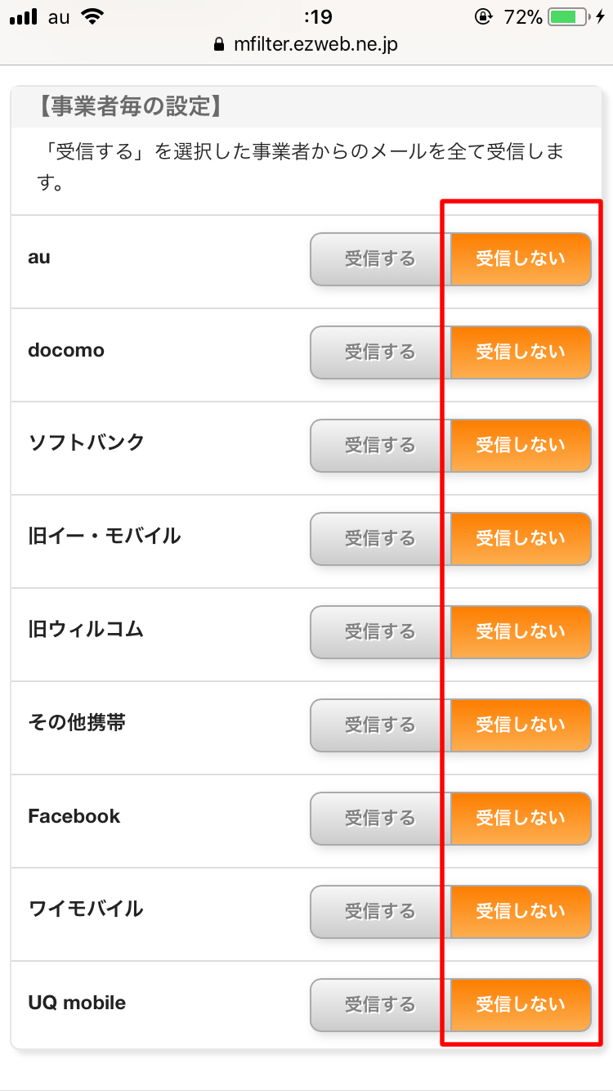Set UQ mobile to 受信しない
This screenshot has height=1091, width=613.
(x=521, y=1005)
